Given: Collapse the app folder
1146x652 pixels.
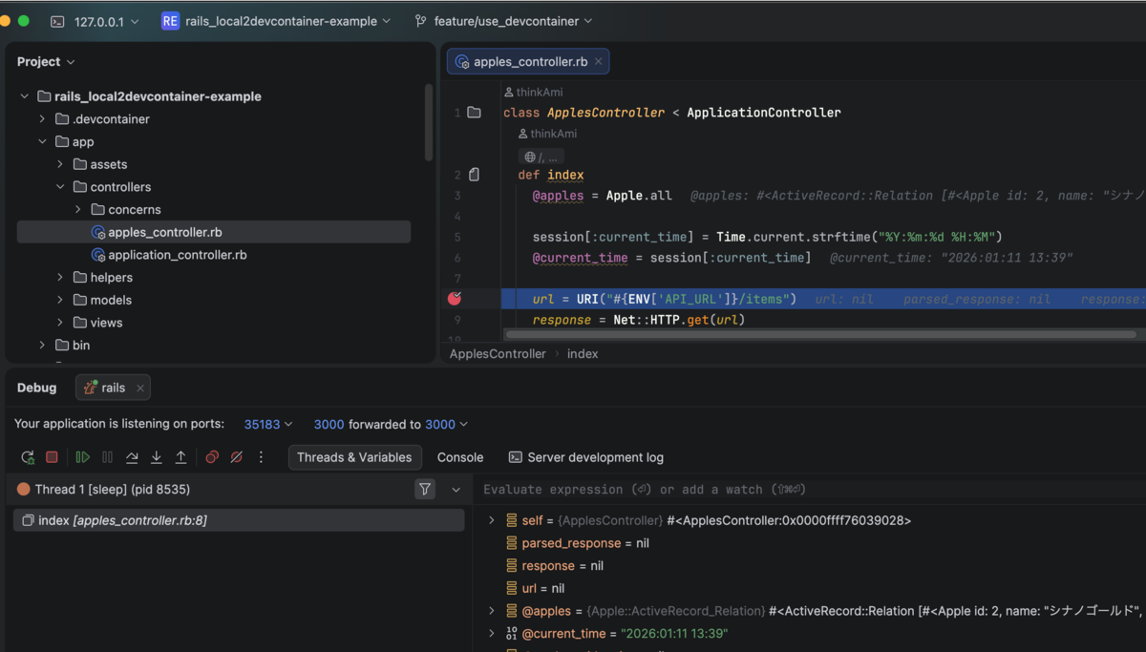Looking at the screenshot, I should click(x=42, y=141).
